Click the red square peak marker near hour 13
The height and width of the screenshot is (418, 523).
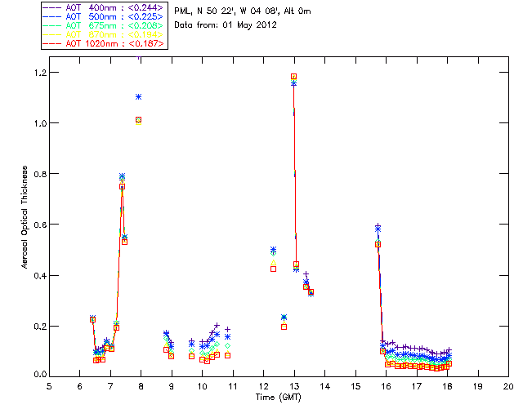294,77
